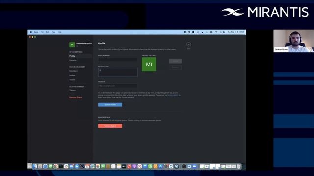Click the Bluetooth icon in menu bar
Image resolution: width=314 pixels, height=176 pixels.
coord(207,32)
